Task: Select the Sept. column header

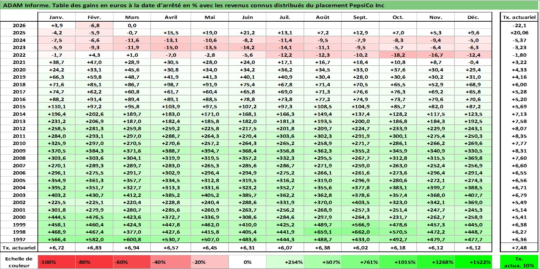Action: pos(360,17)
